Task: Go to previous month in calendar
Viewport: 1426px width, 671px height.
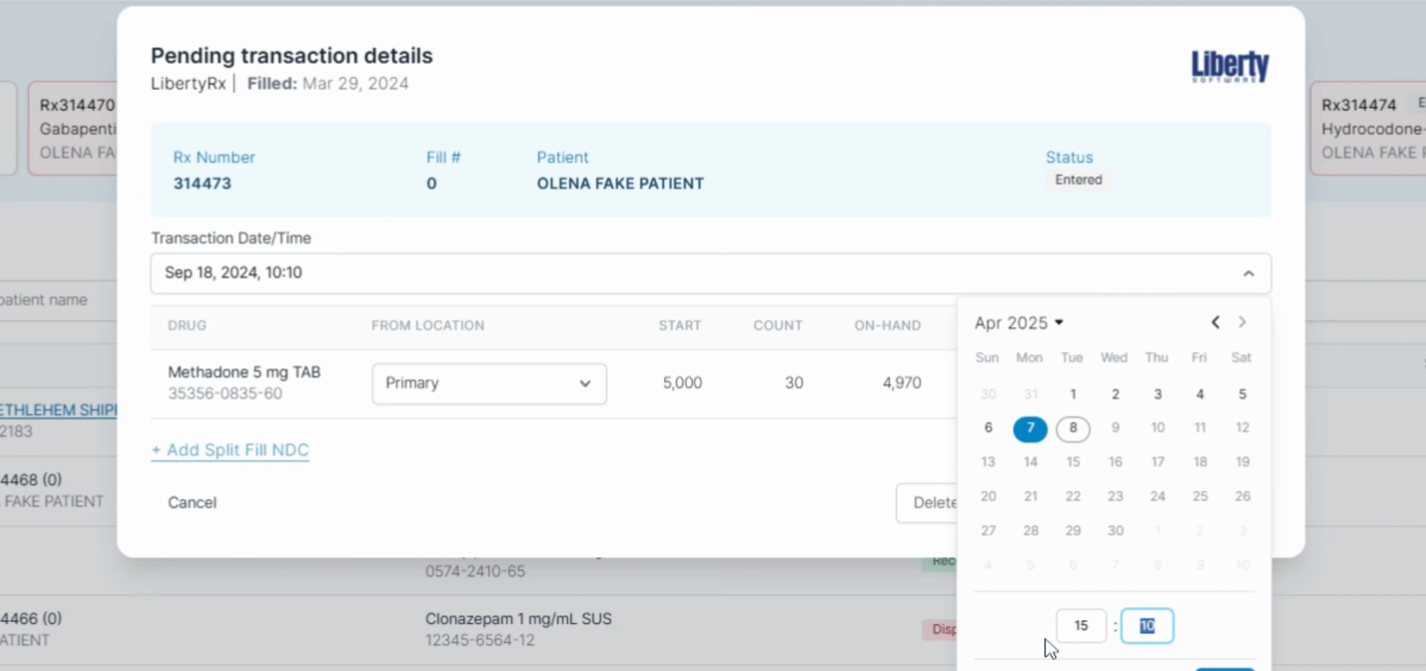Action: (x=1215, y=322)
